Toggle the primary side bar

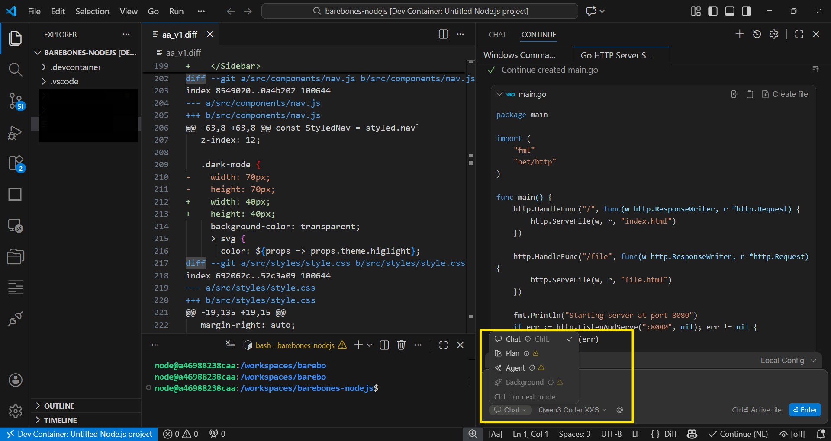click(712, 11)
